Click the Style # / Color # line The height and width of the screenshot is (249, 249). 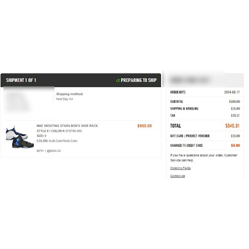point(59,131)
